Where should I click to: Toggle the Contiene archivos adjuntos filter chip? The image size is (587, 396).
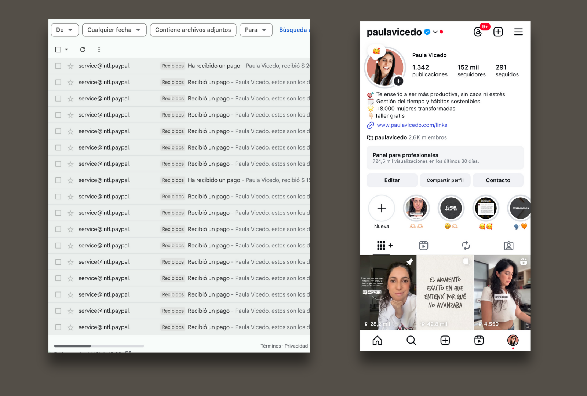[x=193, y=30]
